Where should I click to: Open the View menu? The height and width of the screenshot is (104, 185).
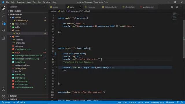pos(29,2)
